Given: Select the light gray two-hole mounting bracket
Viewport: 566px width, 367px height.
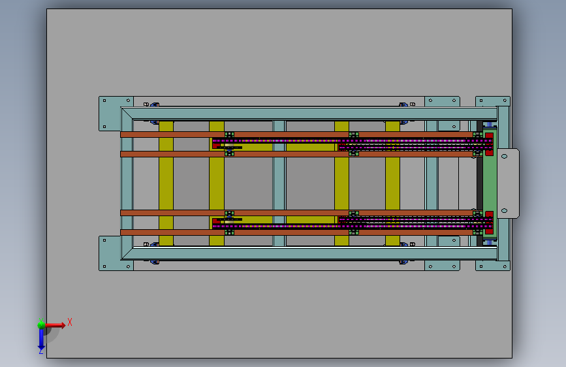Looking at the screenshot, I should pos(509,183).
